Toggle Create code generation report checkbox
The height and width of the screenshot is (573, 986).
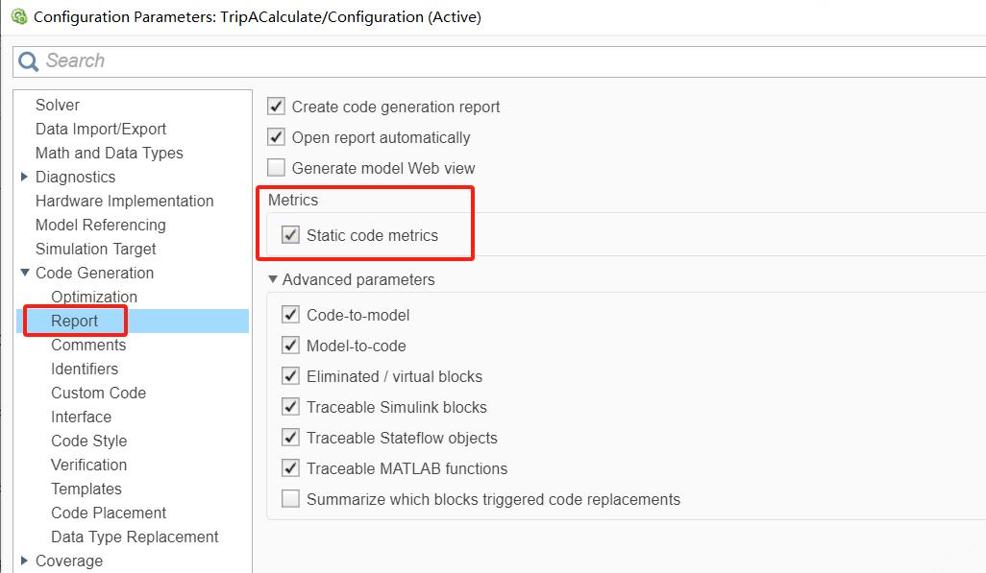276,107
